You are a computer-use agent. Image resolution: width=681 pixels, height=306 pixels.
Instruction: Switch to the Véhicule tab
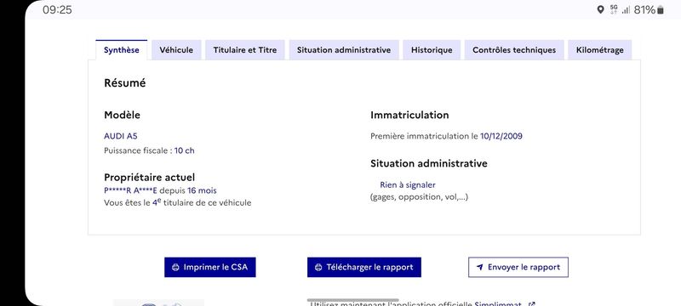click(176, 50)
